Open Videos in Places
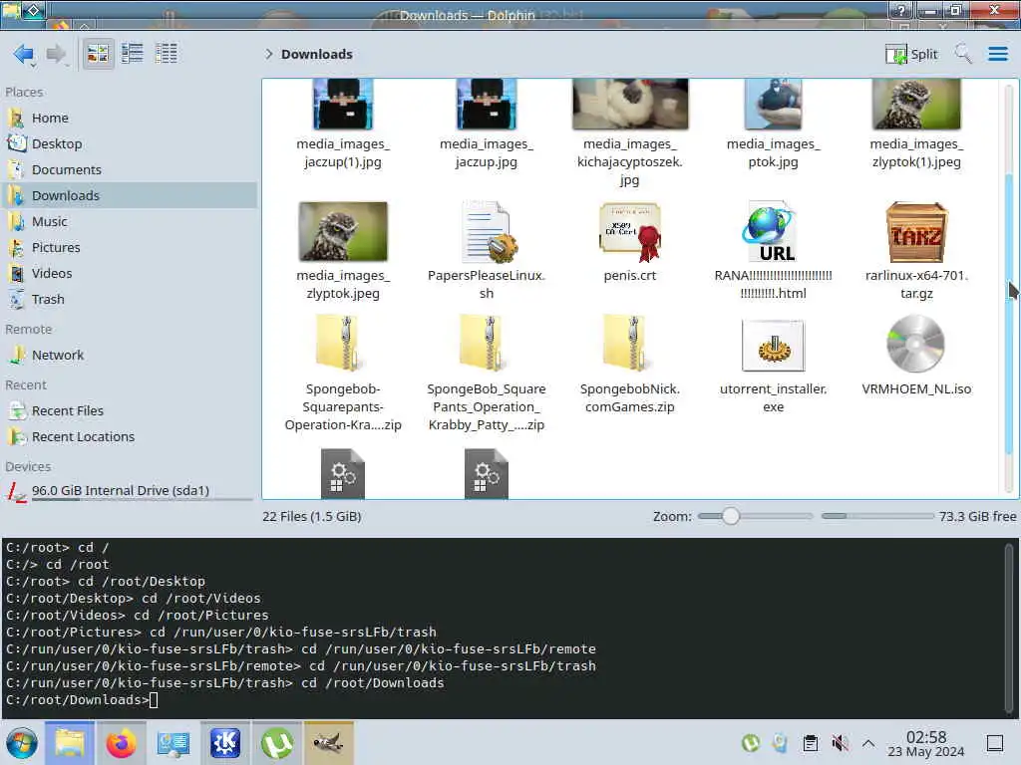The width and height of the screenshot is (1021, 765). click(129, 273)
